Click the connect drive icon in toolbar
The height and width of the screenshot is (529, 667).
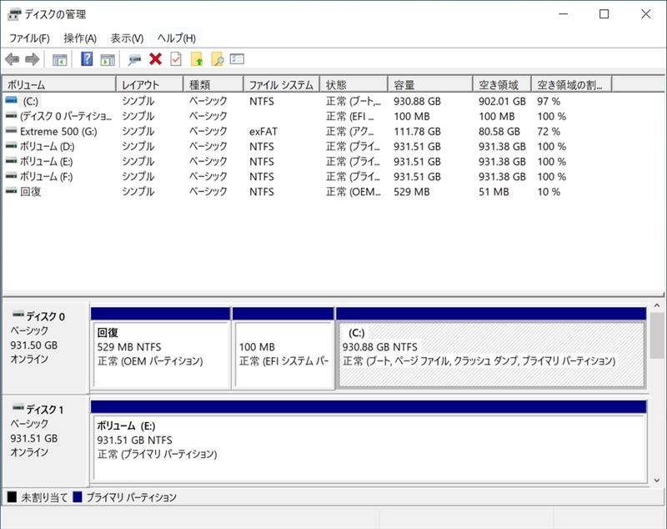pyautogui.click(x=134, y=59)
